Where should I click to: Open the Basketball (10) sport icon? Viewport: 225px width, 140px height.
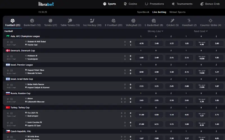(32, 21)
